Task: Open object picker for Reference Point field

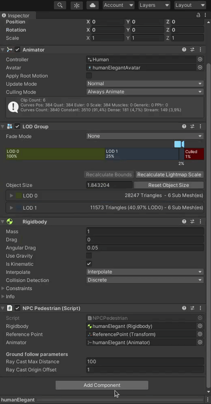Action: coord(200,334)
